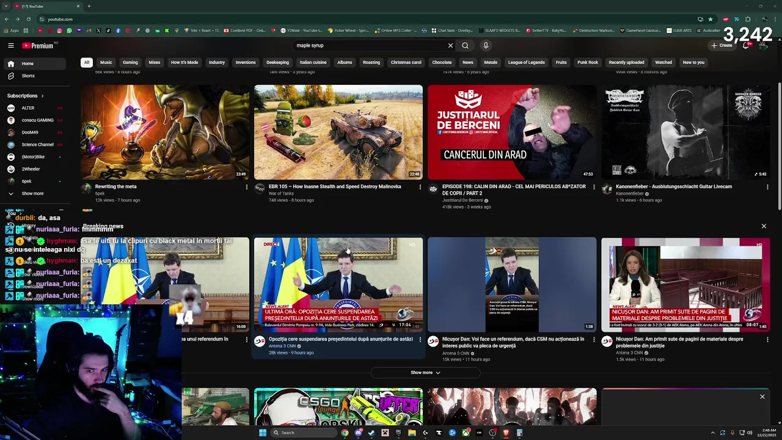Open options menu for EBR 105 video
Screen dimensions: 782x440
coord(420,187)
